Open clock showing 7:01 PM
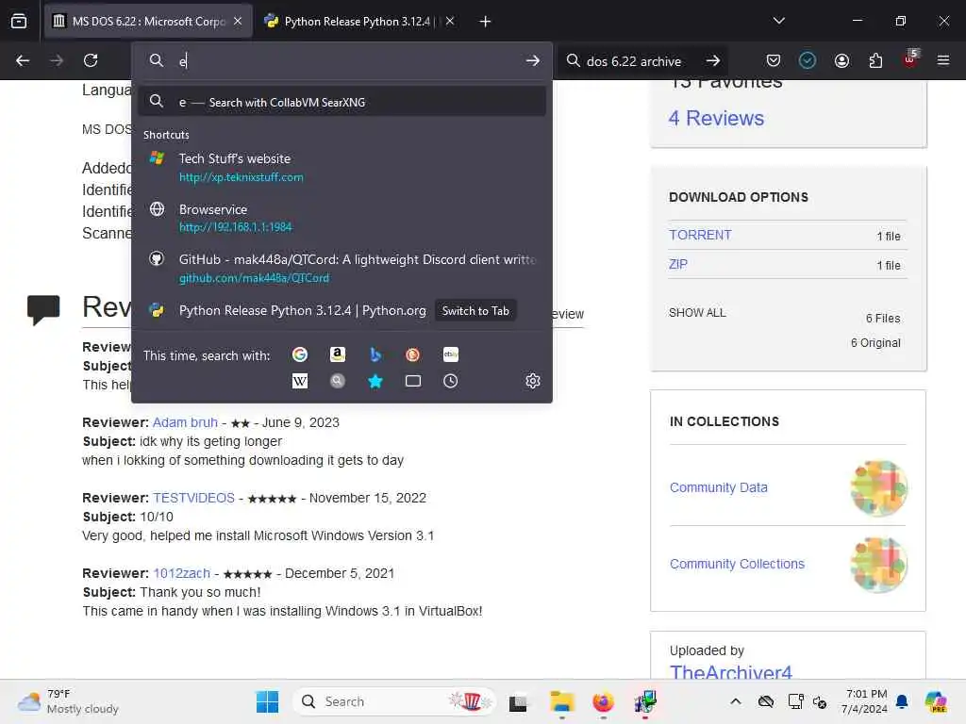 [864, 701]
